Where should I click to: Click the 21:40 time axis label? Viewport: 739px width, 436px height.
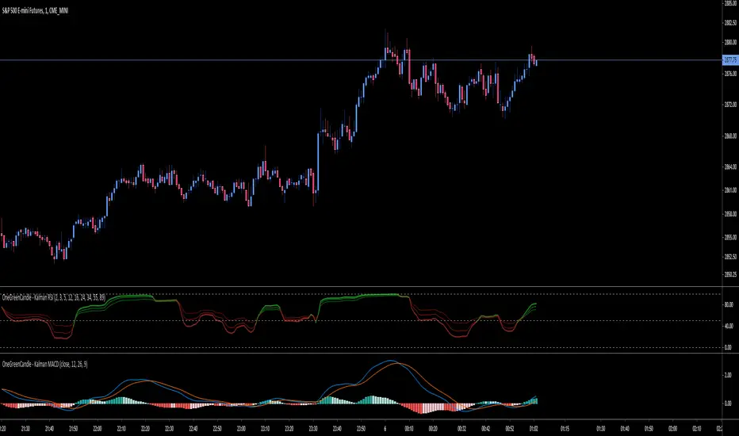49,429
